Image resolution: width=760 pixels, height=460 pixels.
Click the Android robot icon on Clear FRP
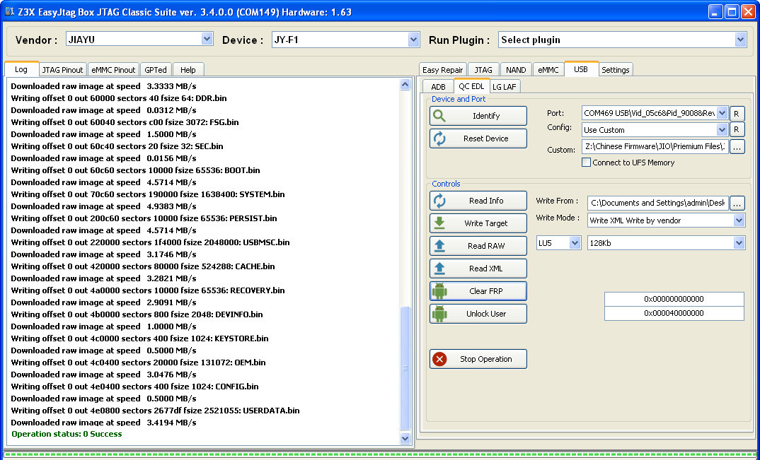point(439,291)
